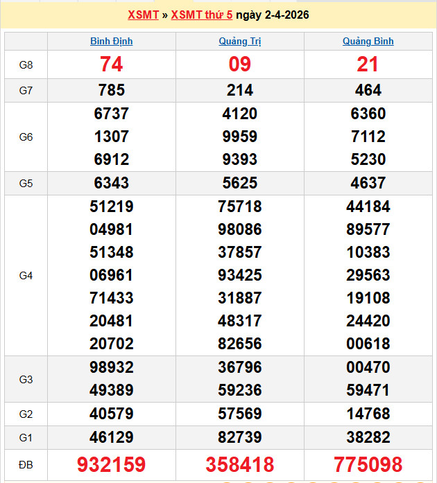
Task: Click the G4 row label
Action: [26, 275]
